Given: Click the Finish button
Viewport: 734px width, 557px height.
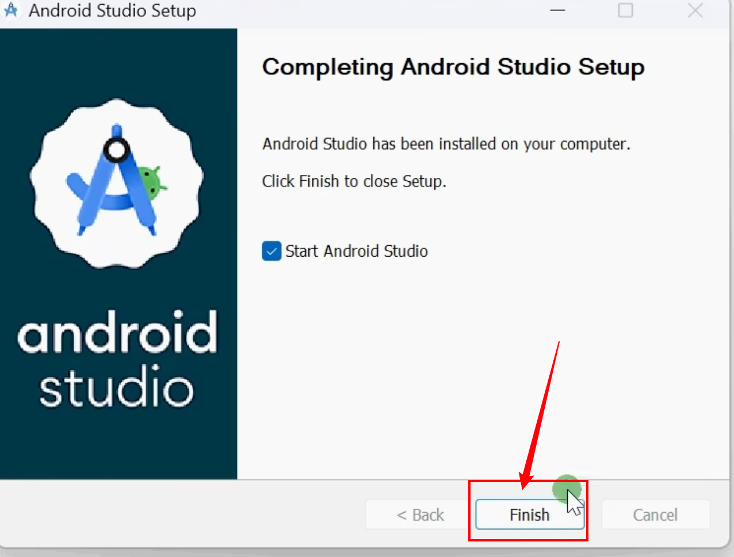Looking at the screenshot, I should pos(530,514).
